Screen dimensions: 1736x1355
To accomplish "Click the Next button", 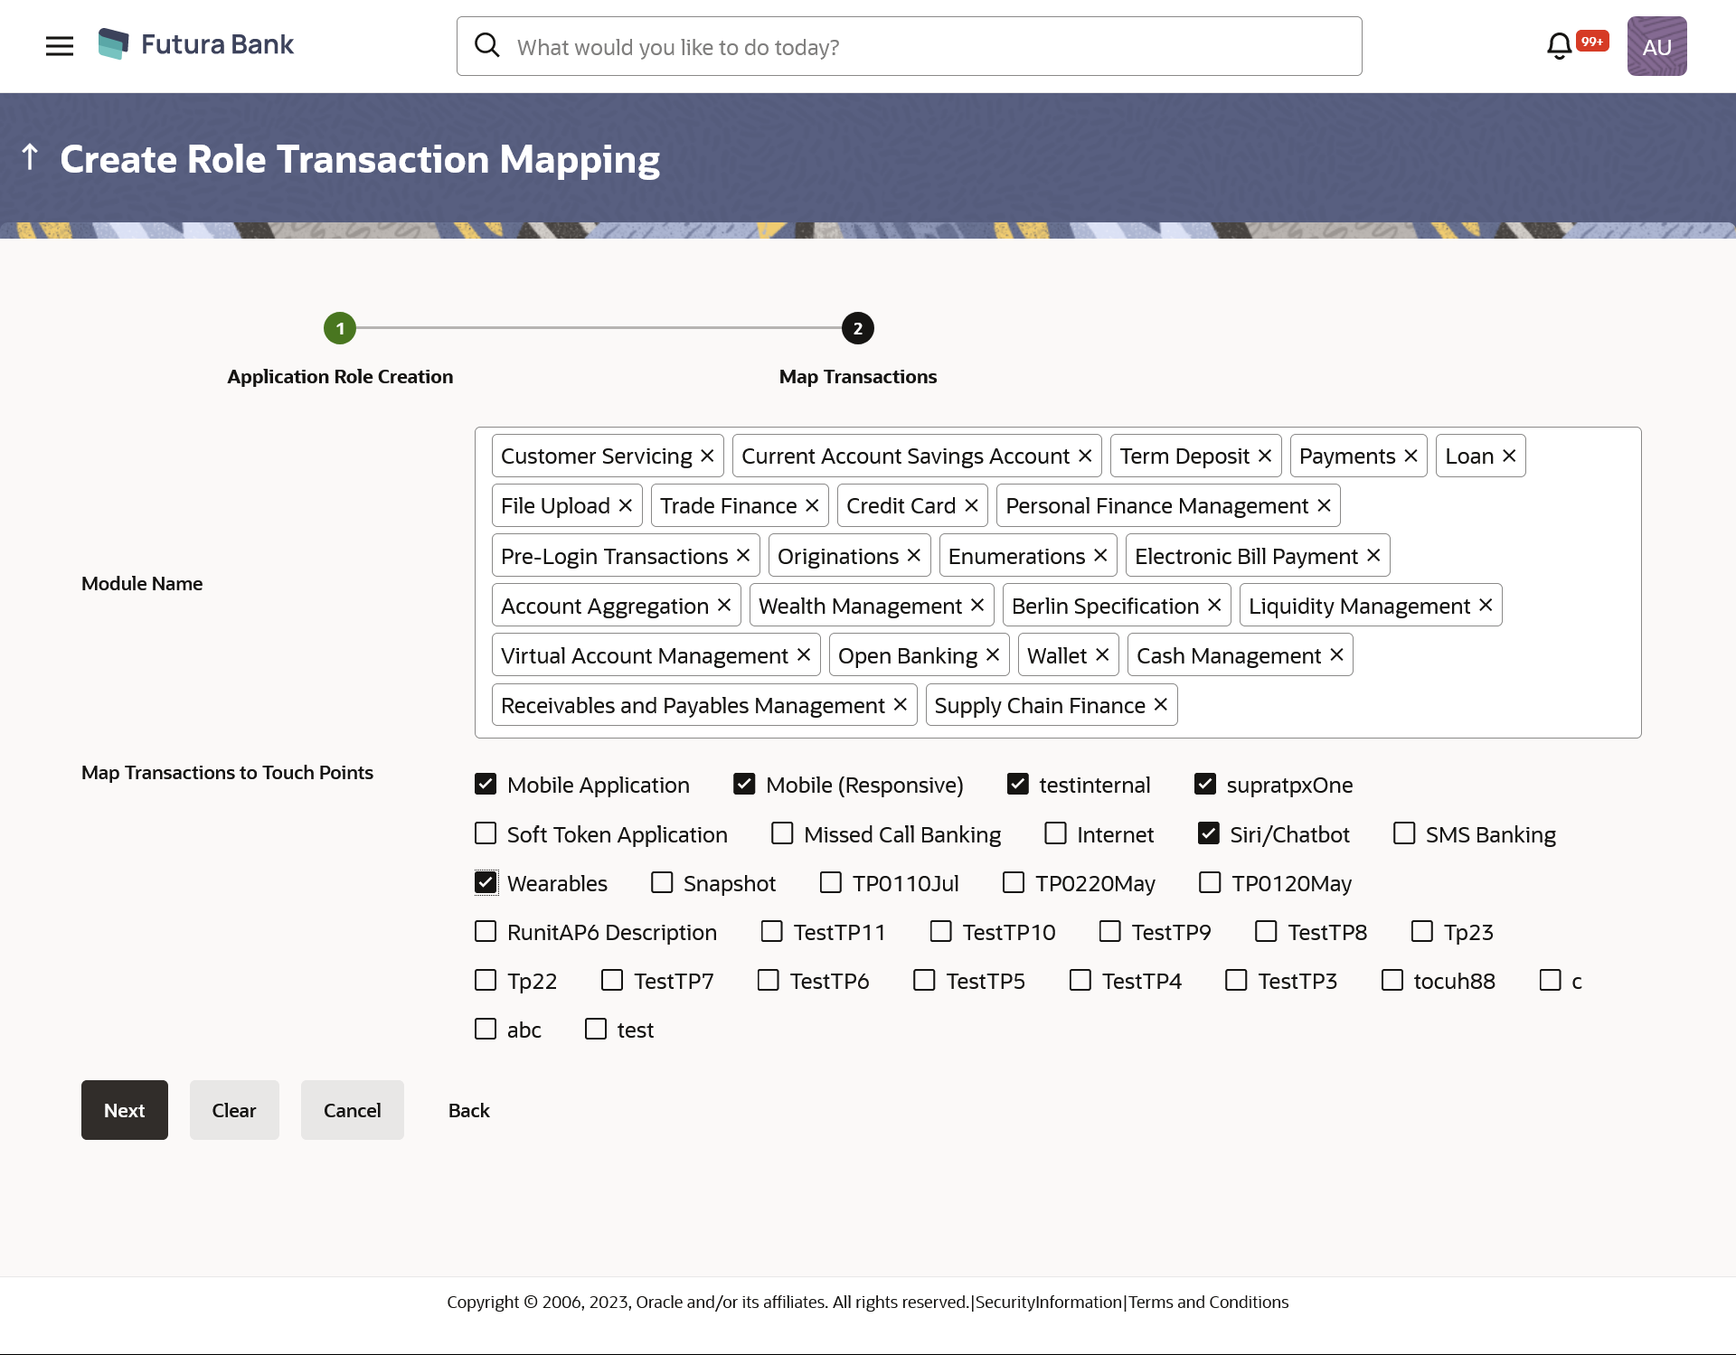I will coord(124,1110).
